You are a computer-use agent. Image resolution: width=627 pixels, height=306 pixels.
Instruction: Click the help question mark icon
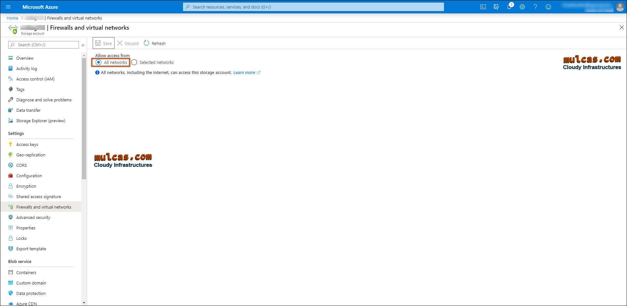point(535,7)
